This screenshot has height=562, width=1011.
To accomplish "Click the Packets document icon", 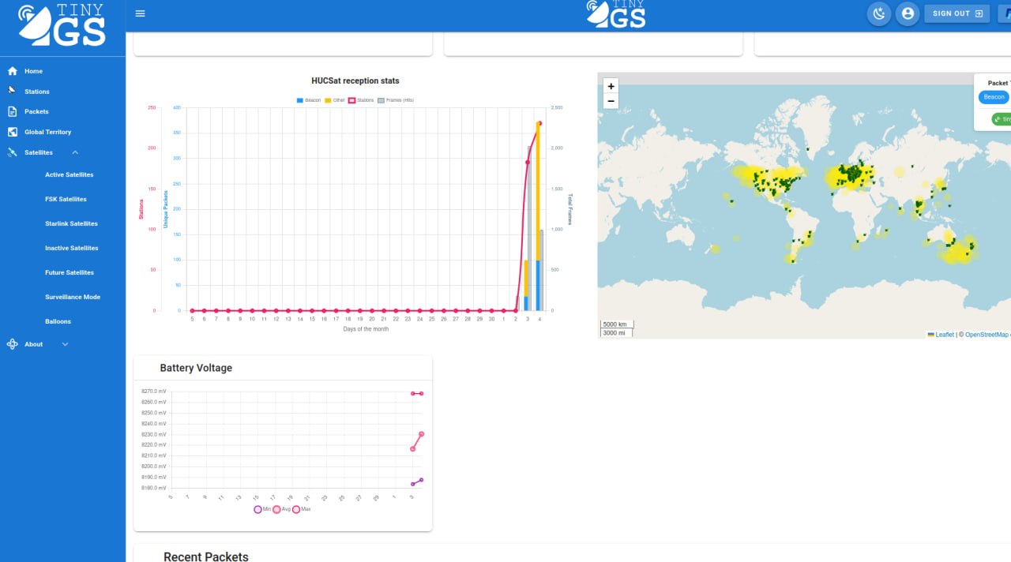I will pos(12,111).
